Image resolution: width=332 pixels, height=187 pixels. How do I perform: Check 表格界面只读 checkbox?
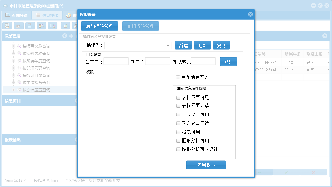tap(178, 106)
